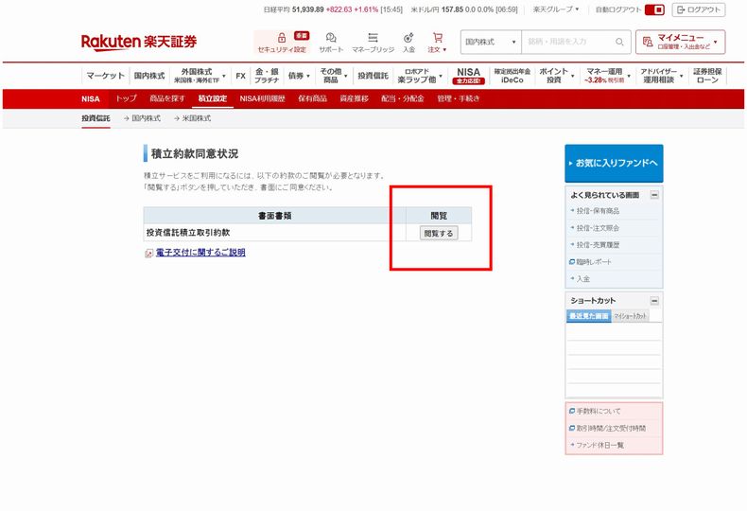Image resolution: width=747 pixels, height=511 pixels.
Task: Select the 投資信託 sub-tab
Action: point(96,118)
